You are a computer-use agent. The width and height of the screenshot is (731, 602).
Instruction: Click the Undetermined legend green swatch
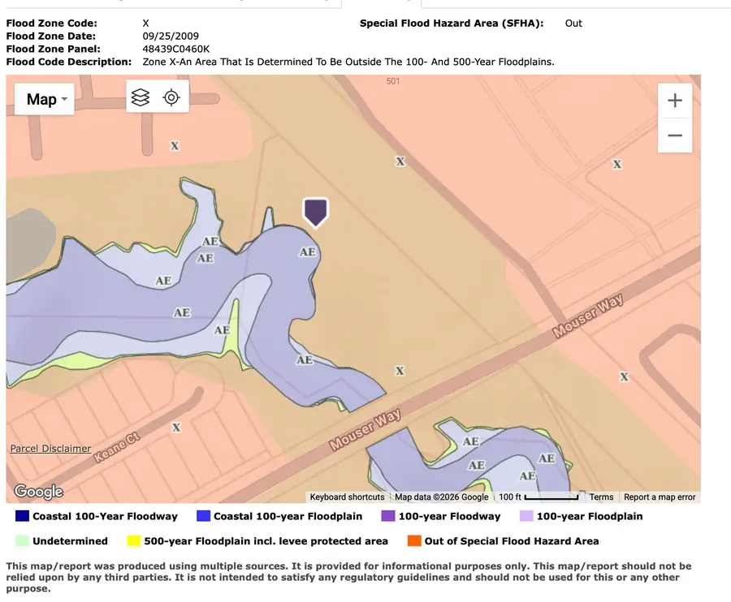pos(22,541)
